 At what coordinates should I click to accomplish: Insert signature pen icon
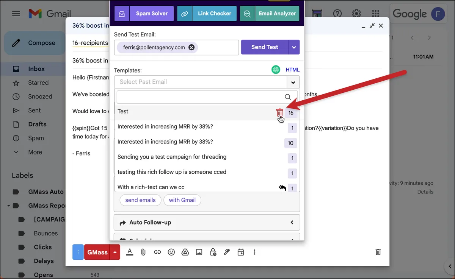tap(227, 252)
